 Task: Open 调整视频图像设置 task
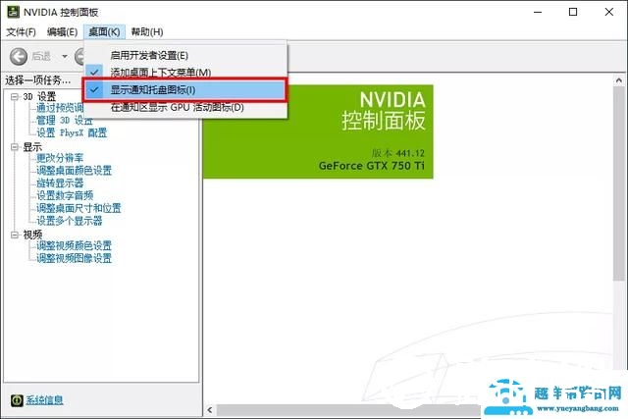pos(75,258)
